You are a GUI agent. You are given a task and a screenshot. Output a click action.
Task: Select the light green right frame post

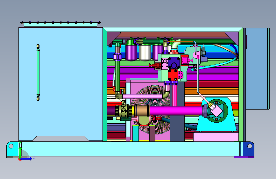241,84
